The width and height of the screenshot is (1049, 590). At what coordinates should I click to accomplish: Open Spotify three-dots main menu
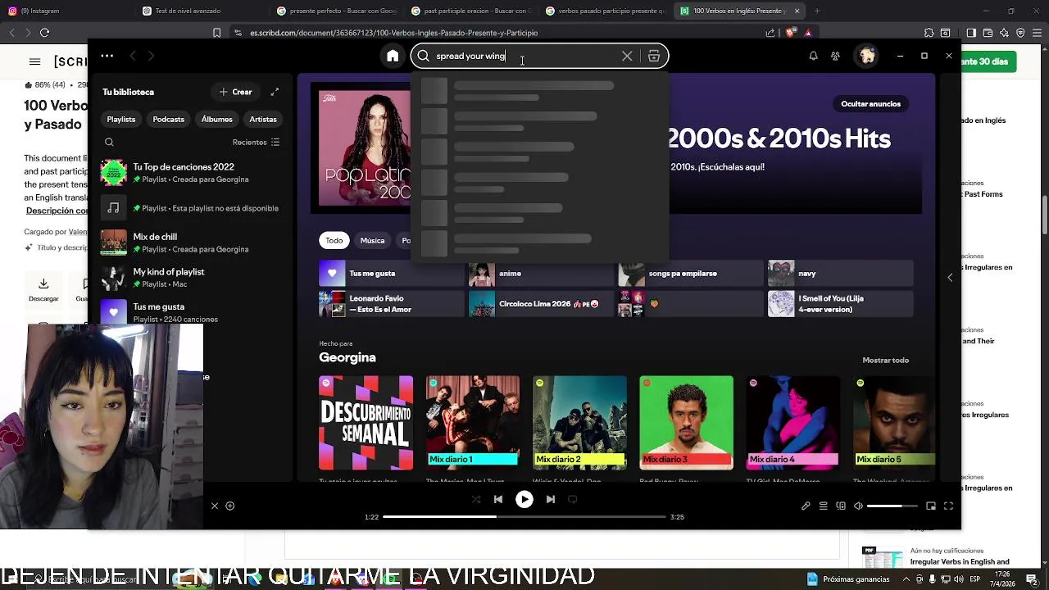click(x=107, y=56)
